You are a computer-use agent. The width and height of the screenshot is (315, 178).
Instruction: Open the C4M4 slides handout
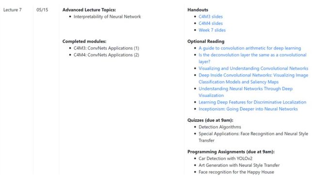tap(210, 23)
